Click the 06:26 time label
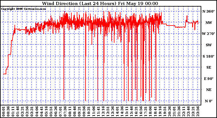The height and width of the screenshot is (118, 217). [55, 111]
